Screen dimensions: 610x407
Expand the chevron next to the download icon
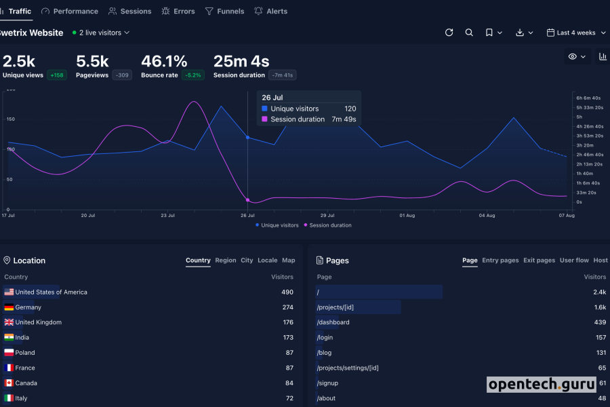pyautogui.click(x=531, y=33)
